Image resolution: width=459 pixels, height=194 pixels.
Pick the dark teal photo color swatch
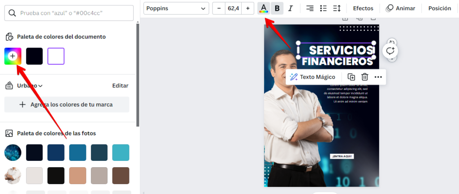(99, 152)
